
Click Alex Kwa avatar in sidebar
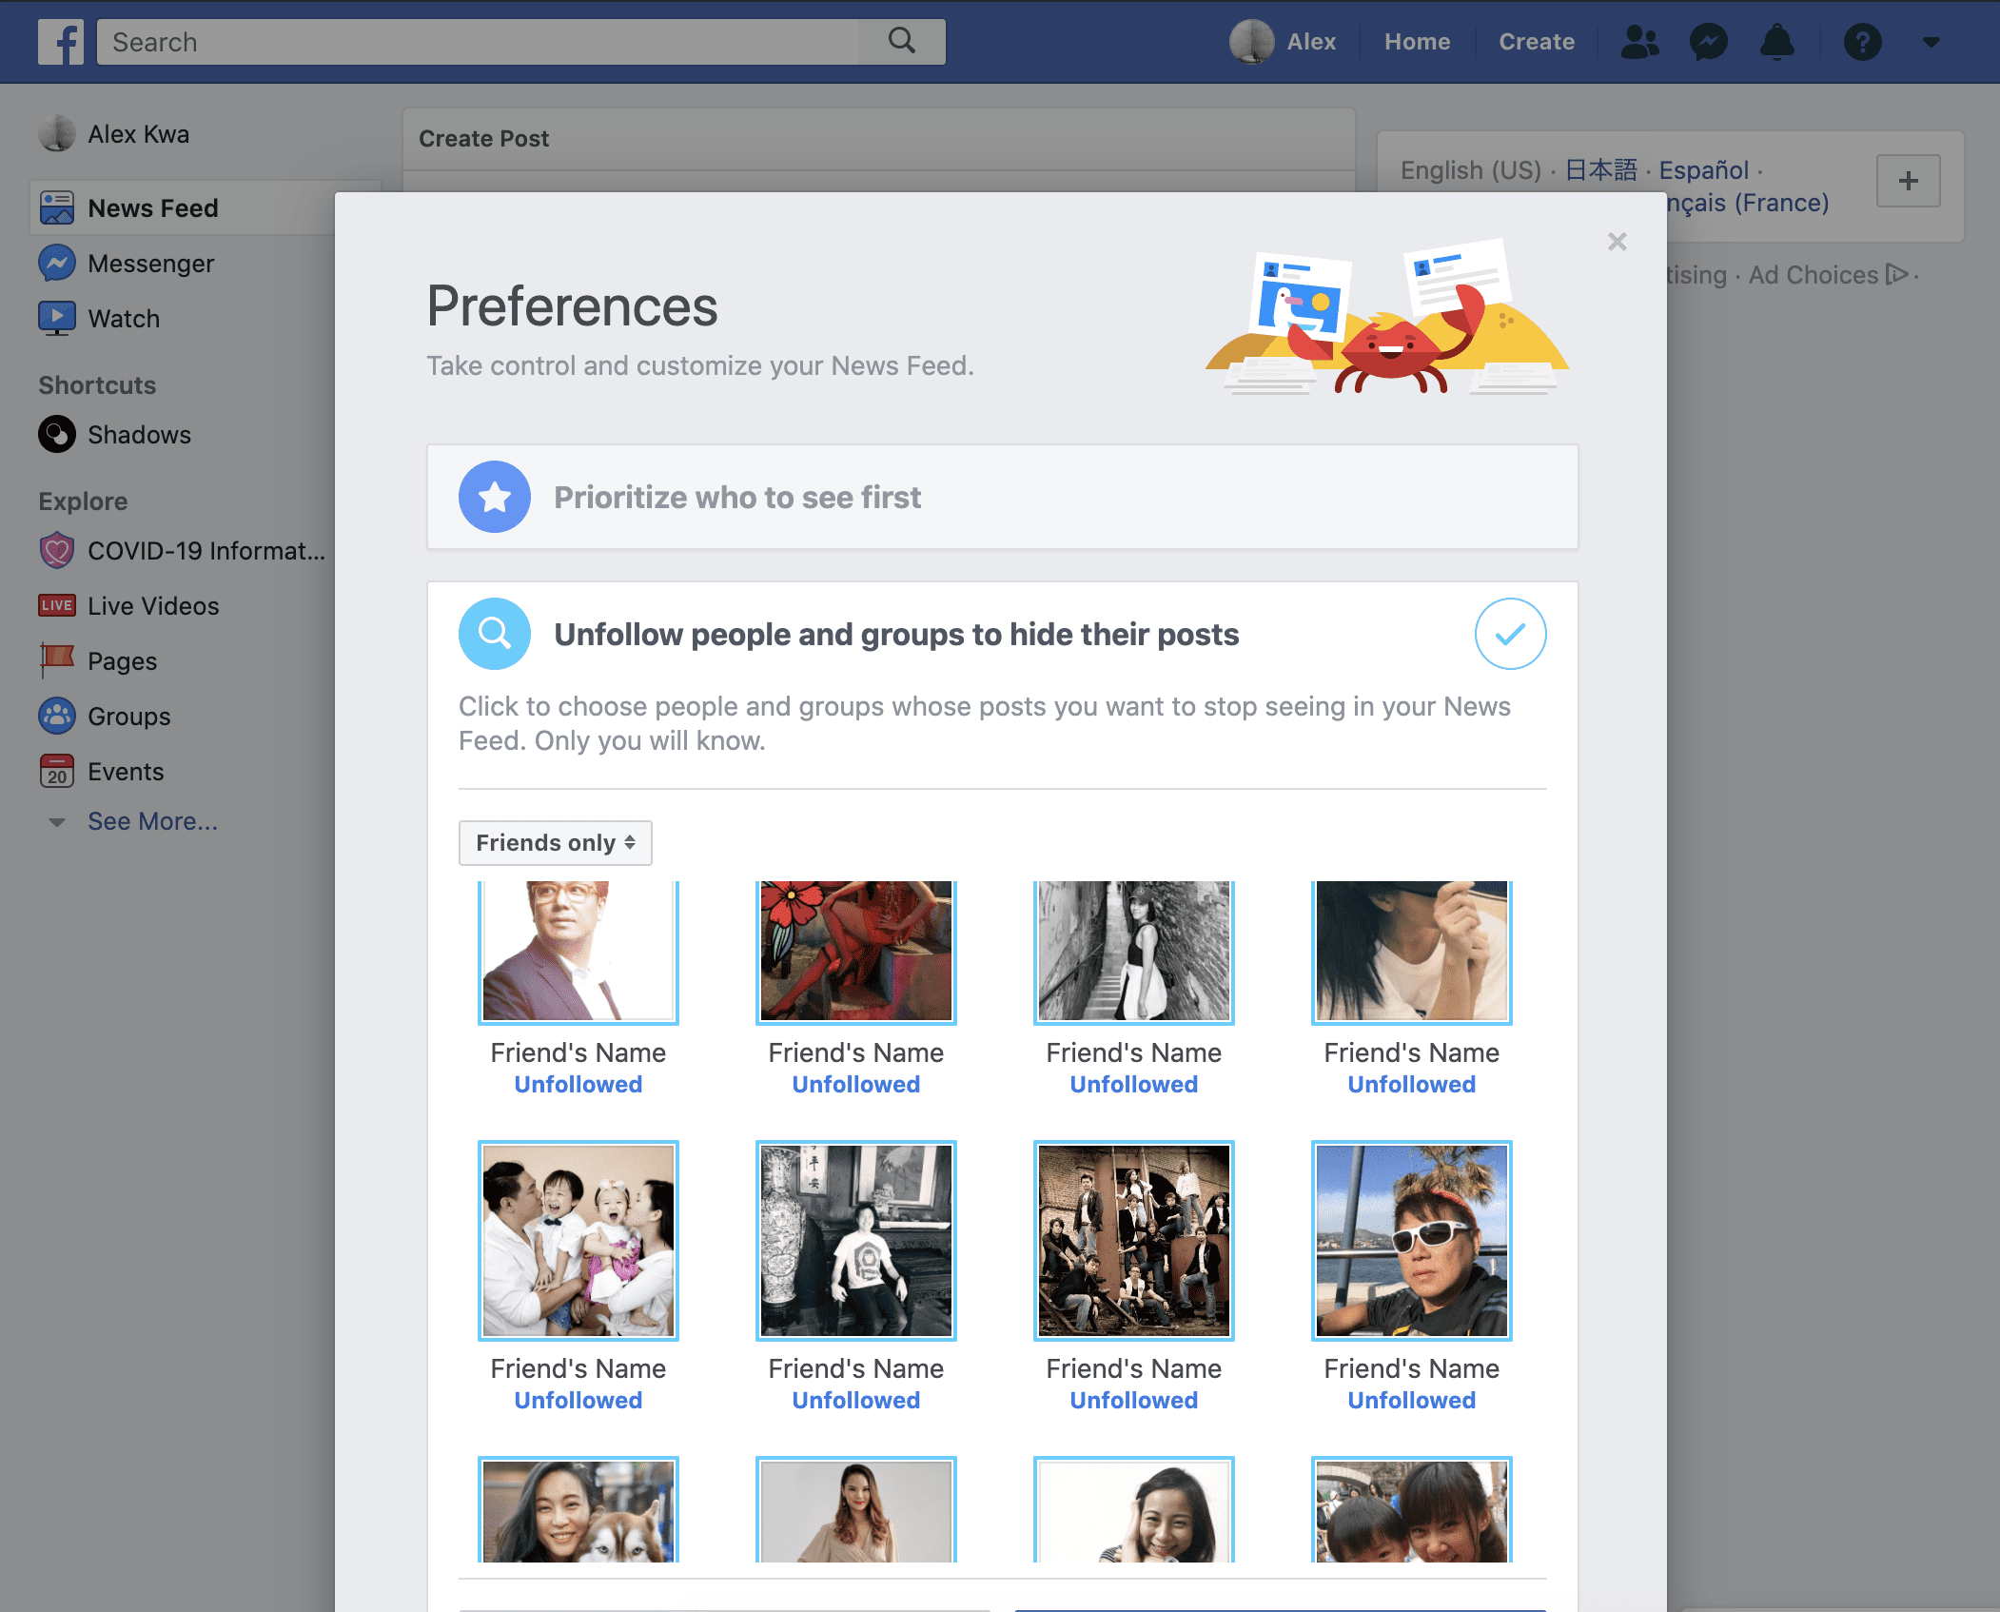point(57,133)
